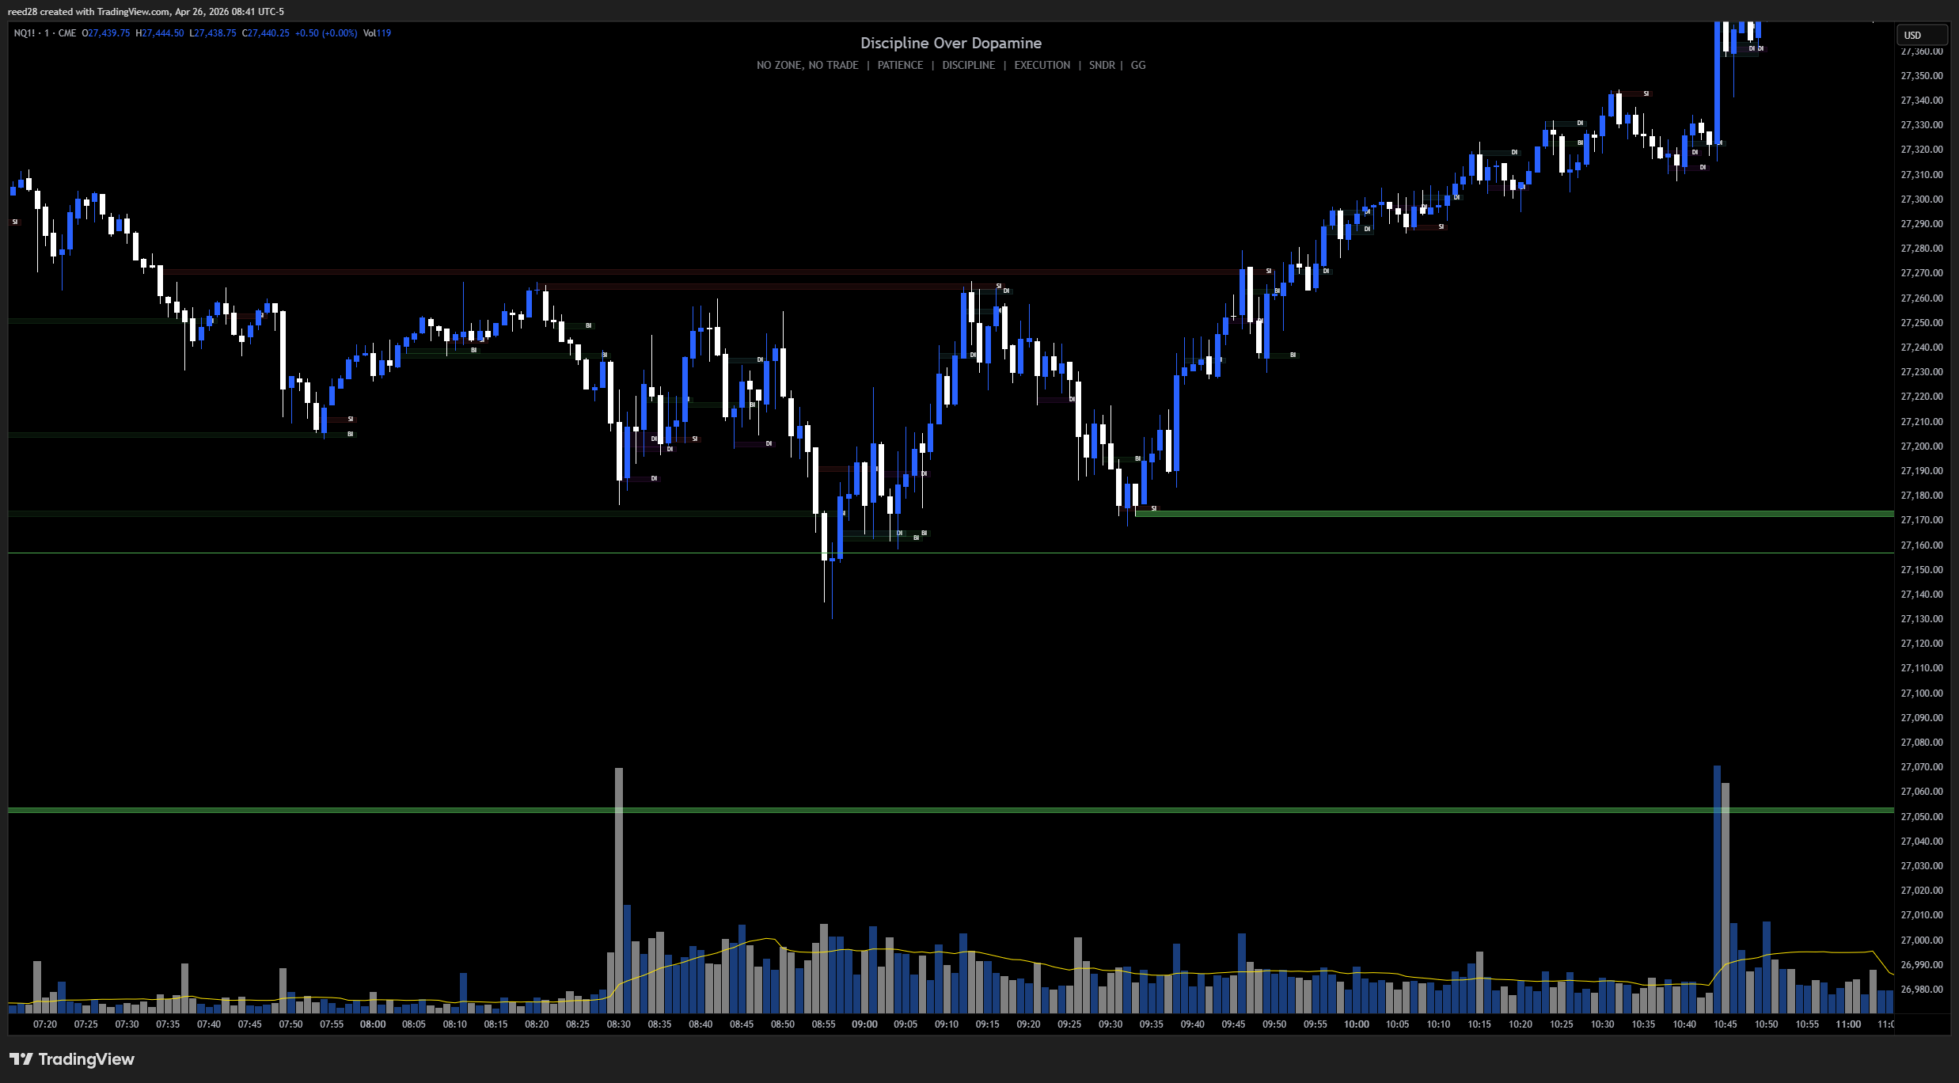1959x1083 pixels.
Task: Click the 27,050.00 price axis label
Action: (1922, 817)
